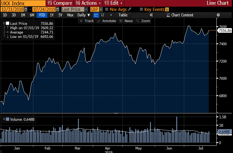This screenshot has height=153, width=233.
Task: Collapse the Last Price legend tree
Action: 4,23
